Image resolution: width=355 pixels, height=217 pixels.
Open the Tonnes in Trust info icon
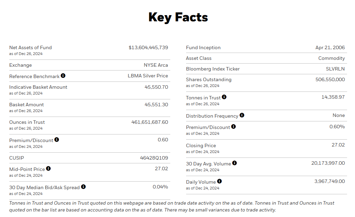pos(224,97)
